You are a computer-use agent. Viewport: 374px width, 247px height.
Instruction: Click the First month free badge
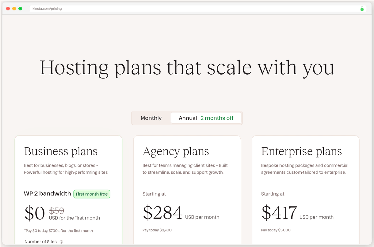[x=92, y=194]
